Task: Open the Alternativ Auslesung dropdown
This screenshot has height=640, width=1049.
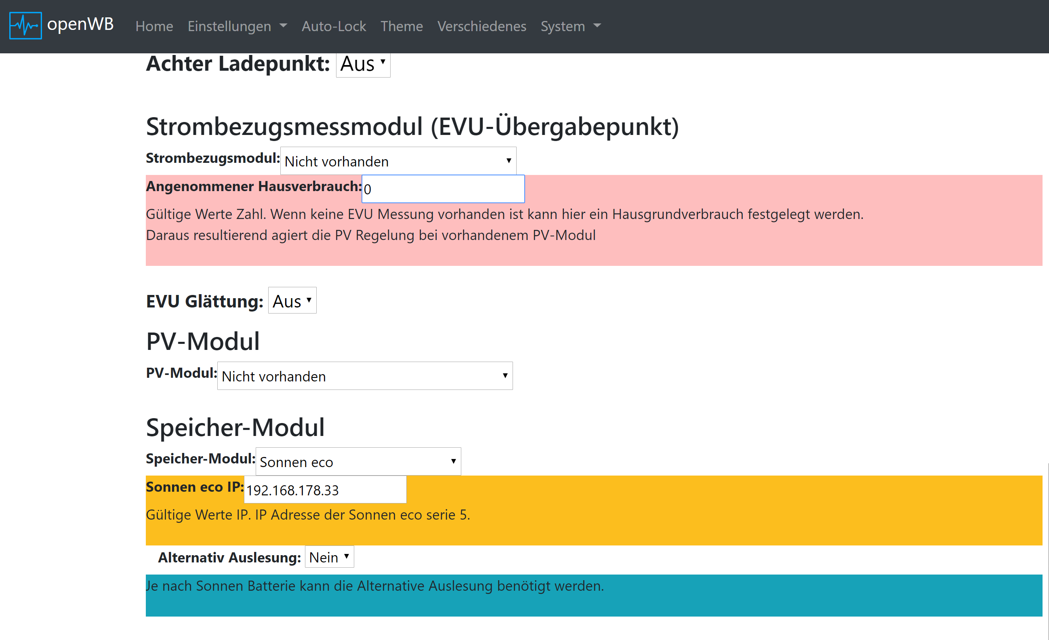Action: [x=329, y=557]
